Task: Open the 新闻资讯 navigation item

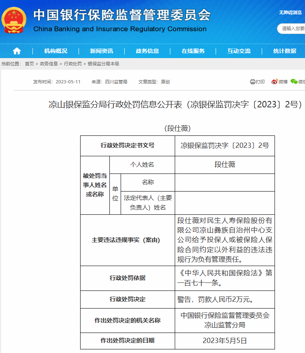Action: [101, 51]
